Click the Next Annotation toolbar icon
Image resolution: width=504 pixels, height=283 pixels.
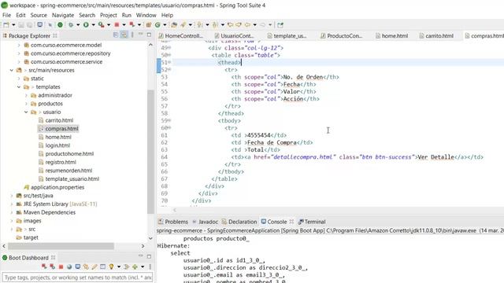199,24
